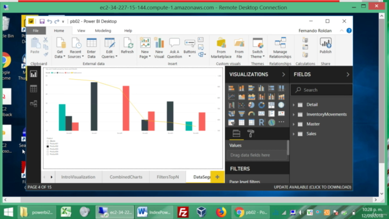Open Relationships view in left sidebar
The width and height of the screenshot is (389, 219).
coord(33,103)
